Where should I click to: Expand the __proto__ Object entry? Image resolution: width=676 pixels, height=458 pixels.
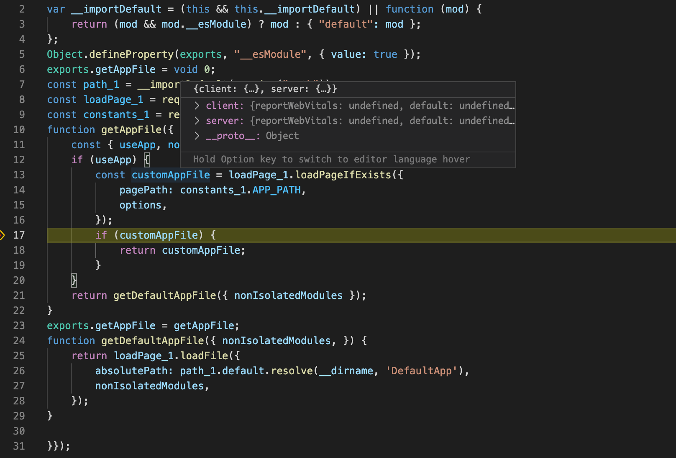point(196,136)
